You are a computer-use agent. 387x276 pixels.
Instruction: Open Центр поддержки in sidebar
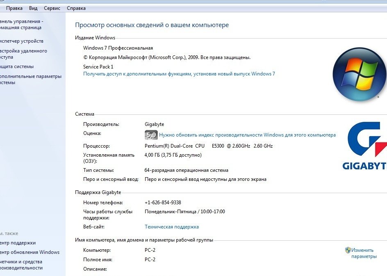pos(18,243)
